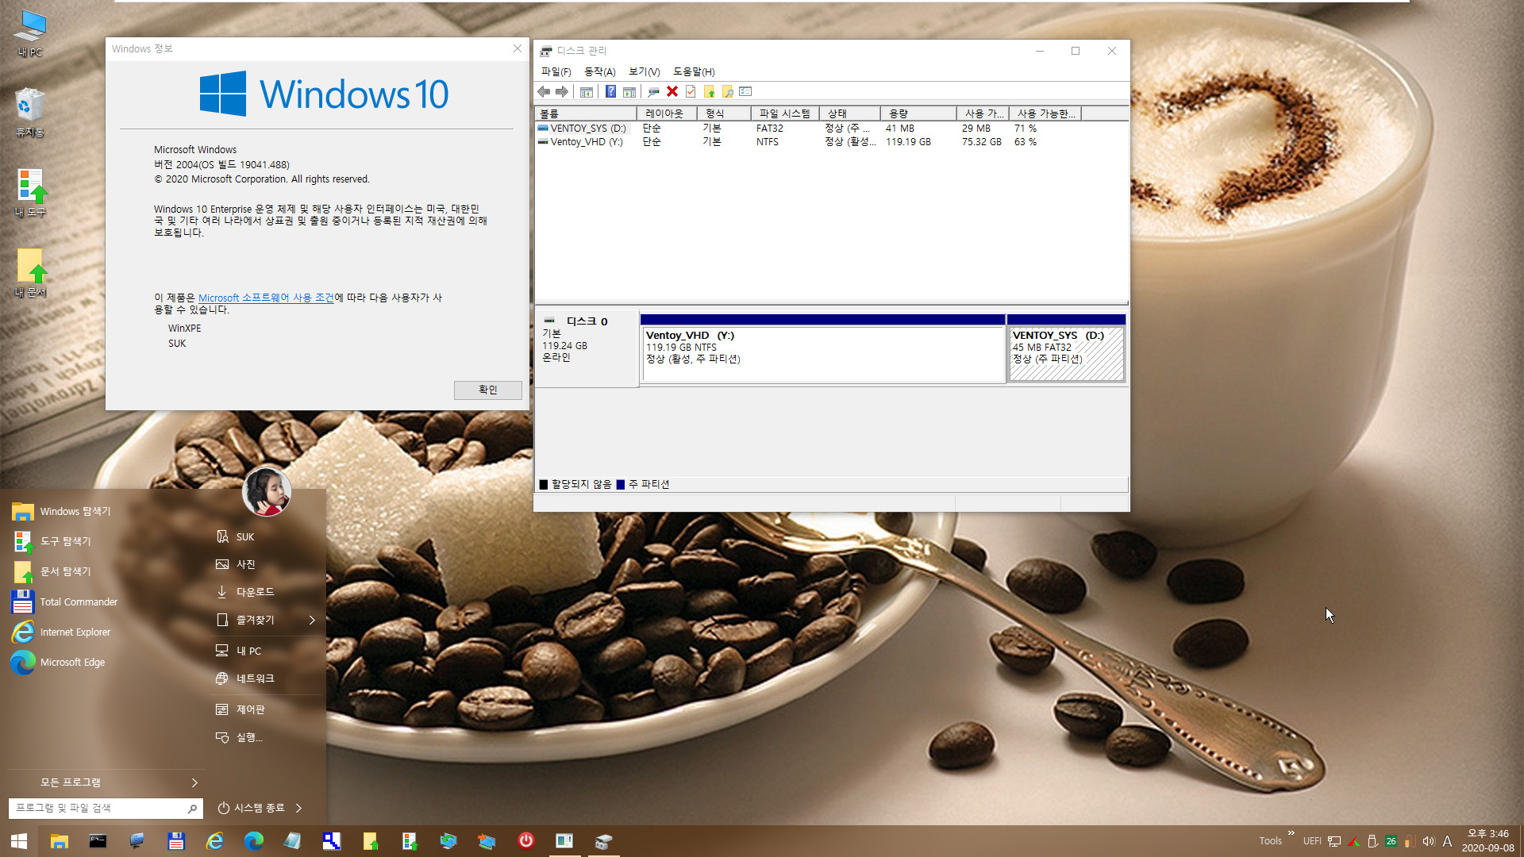This screenshot has width=1524, height=857.
Task: Click the IME language A tray indicator
Action: point(1447,841)
